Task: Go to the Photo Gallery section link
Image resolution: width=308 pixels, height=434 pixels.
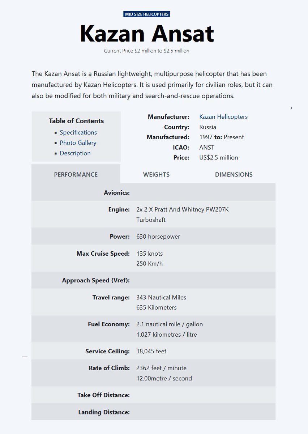Action: pyautogui.click(x=78, y=143)
